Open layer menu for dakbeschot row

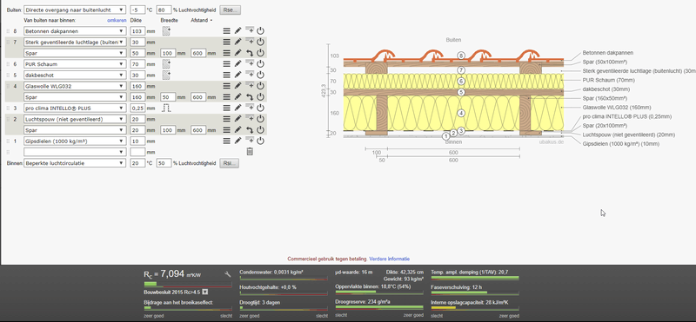coord(226,75)
